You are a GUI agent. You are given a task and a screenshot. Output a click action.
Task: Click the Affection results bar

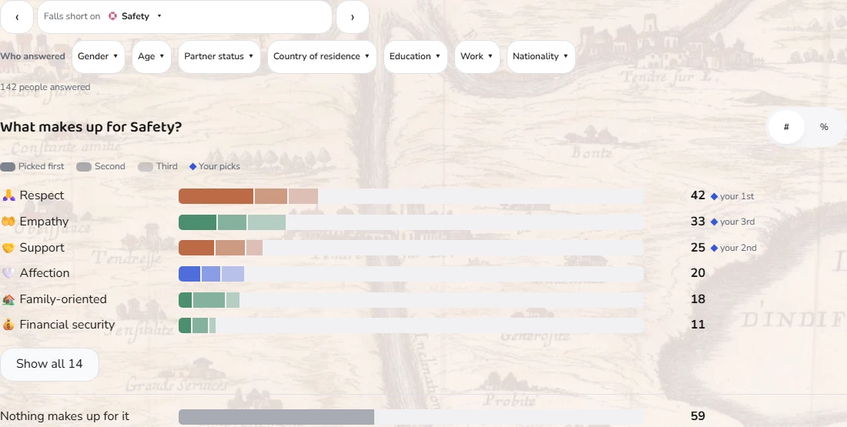(411, 274)
